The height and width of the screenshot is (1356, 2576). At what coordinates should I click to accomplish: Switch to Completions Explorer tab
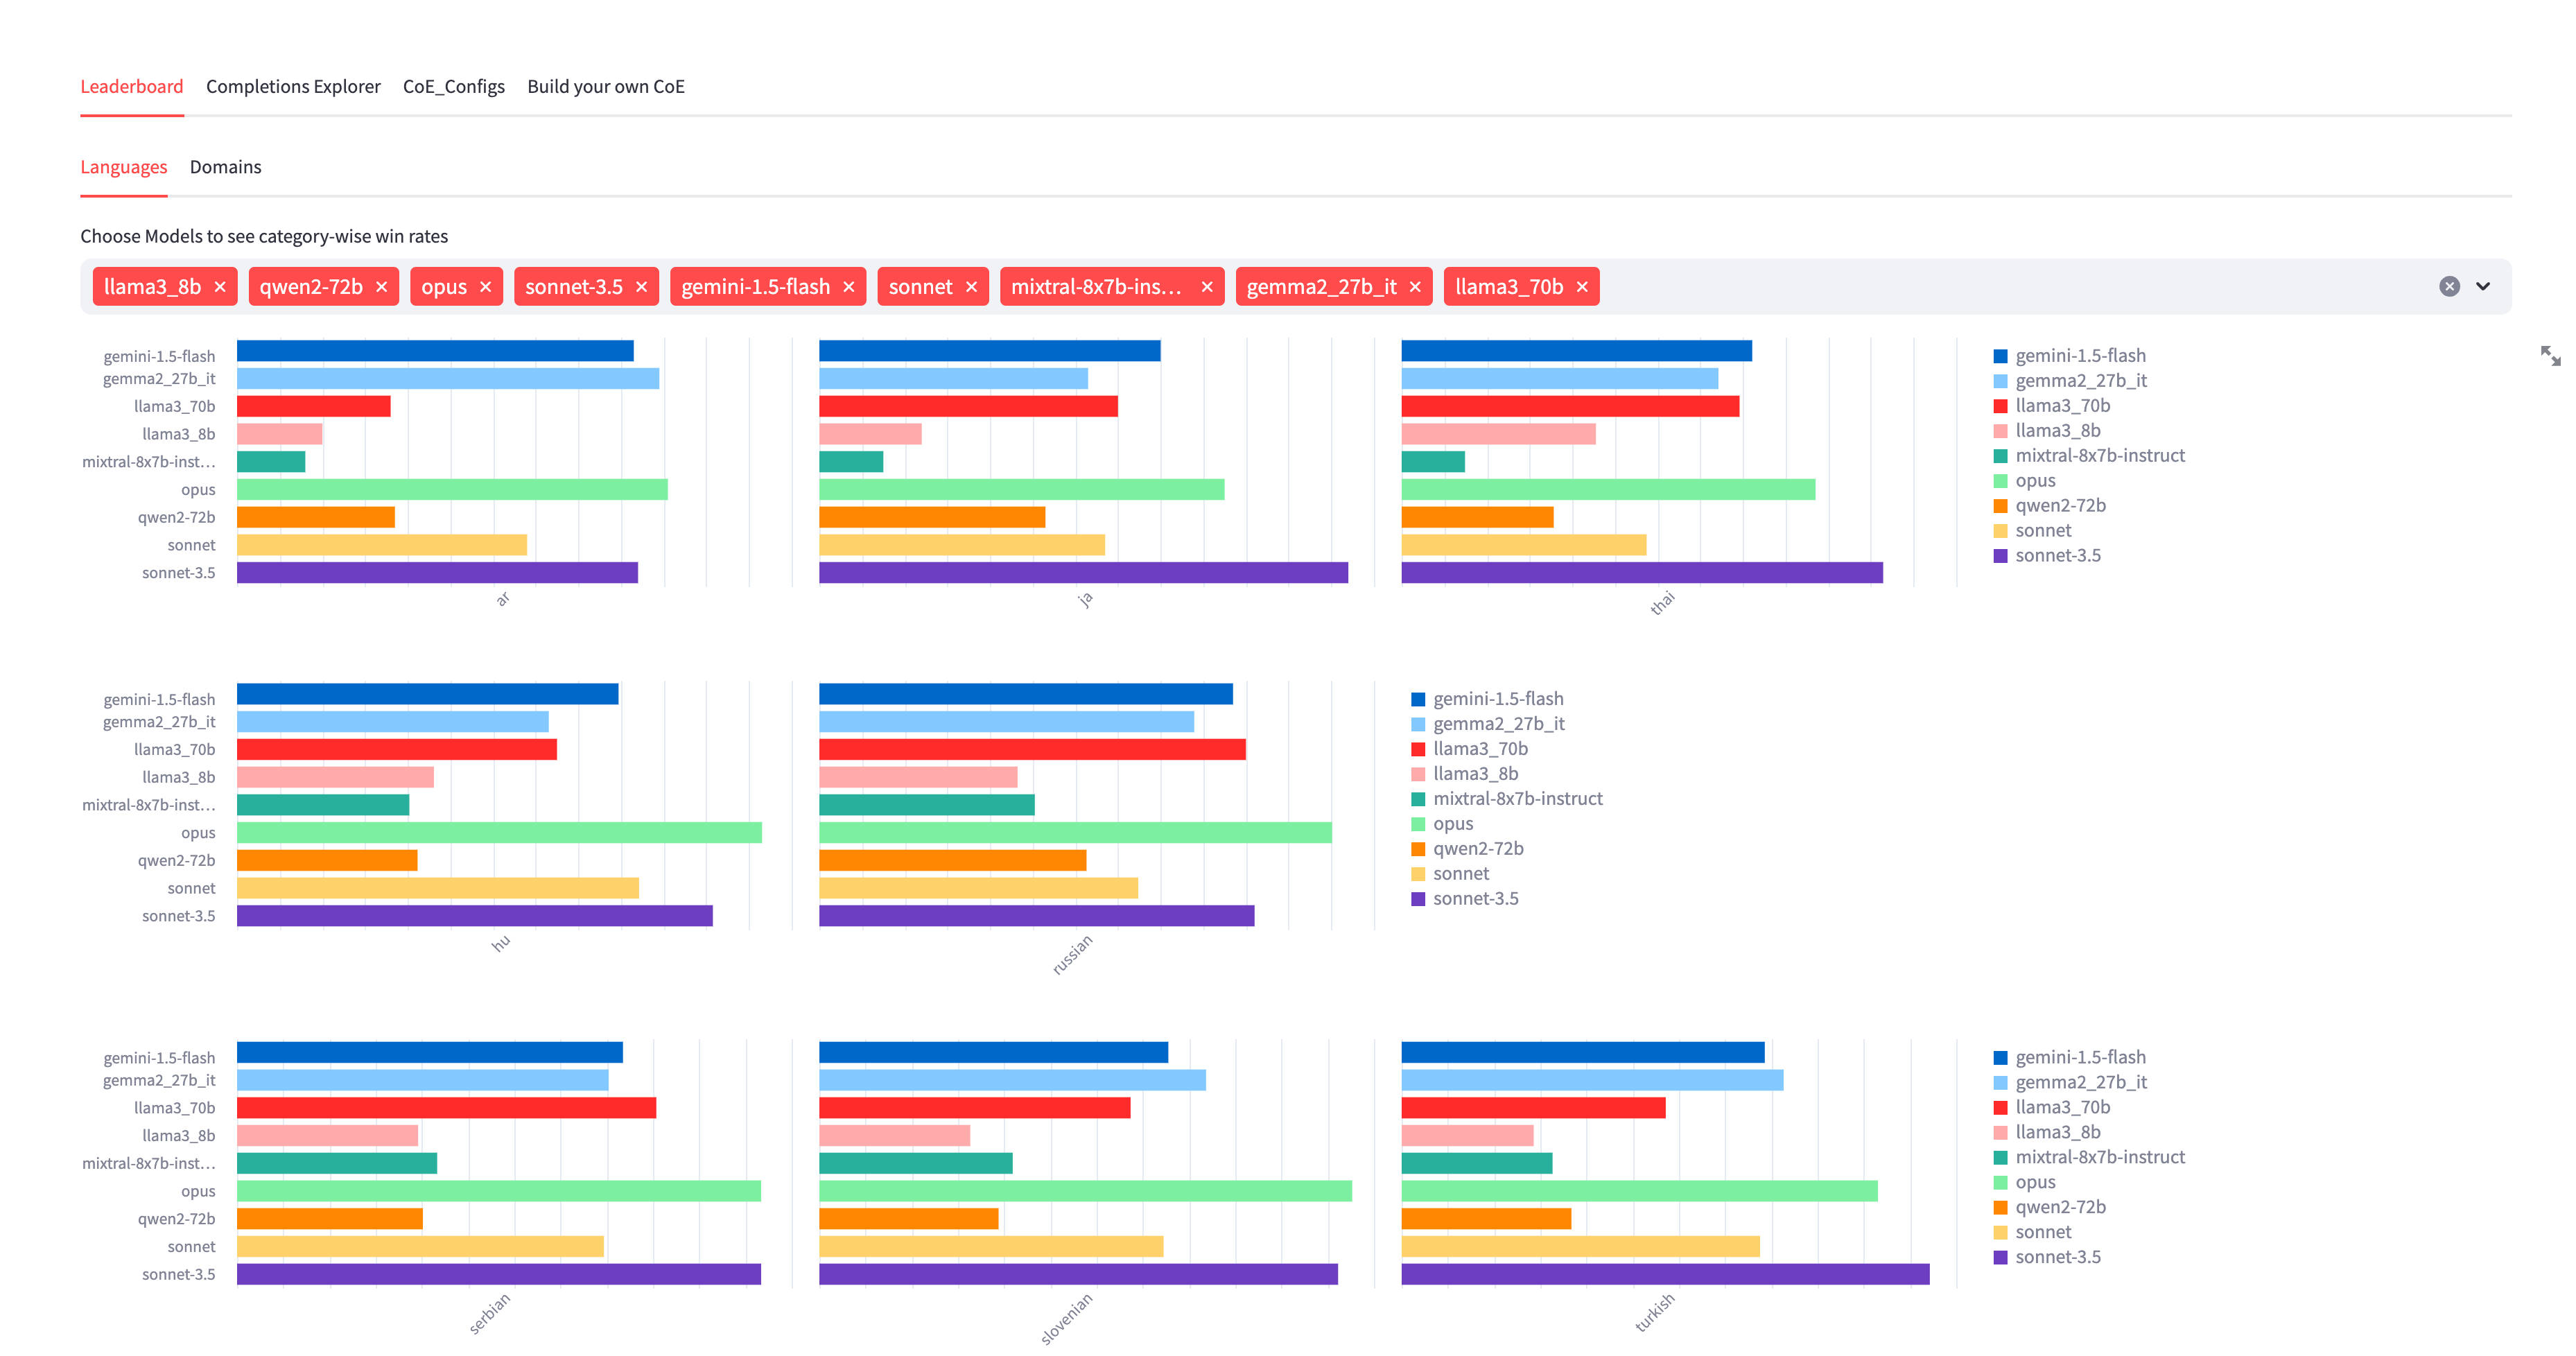coord(293,87)
